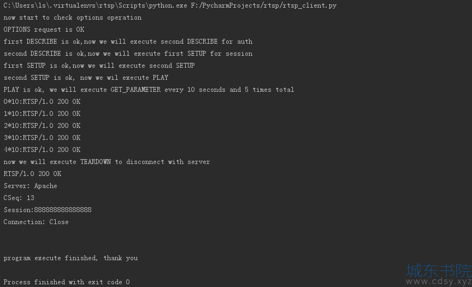Click the Session:888888888888888 line
Viewport: 472px width, 287px height.
click(x=48, y=210)
